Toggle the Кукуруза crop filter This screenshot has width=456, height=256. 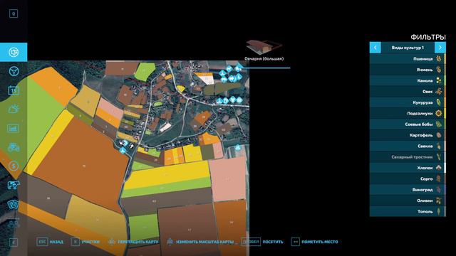(408, 102)
